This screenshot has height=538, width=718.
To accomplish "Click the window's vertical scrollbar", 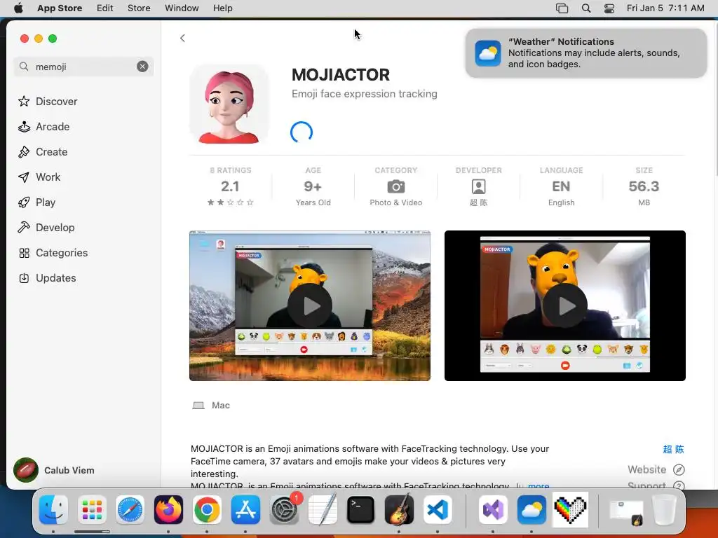I will (x=715, y=98).
